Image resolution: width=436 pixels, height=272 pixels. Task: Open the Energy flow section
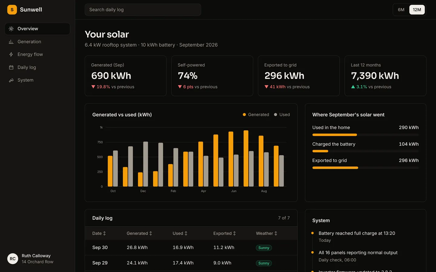pos(38,54)
